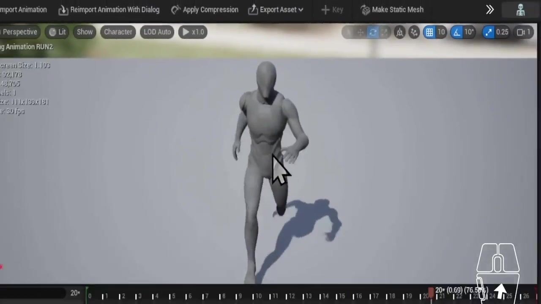Open the Show viewport menu
Screen dimensions: 541x304
(x=85, y=32)
